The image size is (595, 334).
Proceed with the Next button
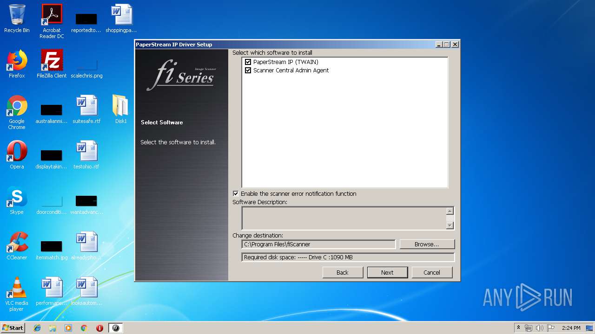click(387, 272)
